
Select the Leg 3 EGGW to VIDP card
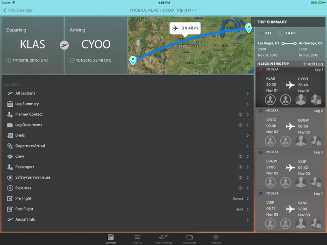coord(290,168)
